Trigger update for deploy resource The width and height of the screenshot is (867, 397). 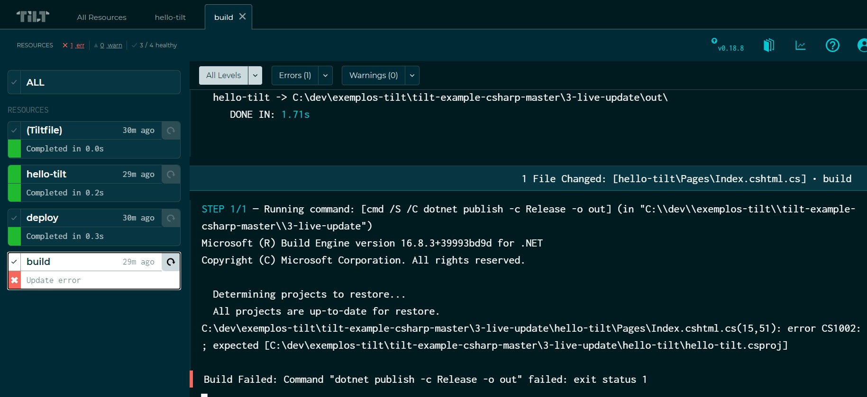(x=171, y=218)
